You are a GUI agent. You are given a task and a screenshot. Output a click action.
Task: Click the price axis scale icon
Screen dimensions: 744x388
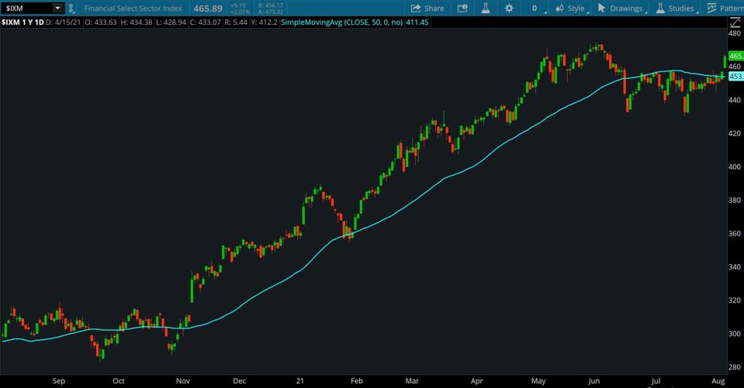click(735, 22)
